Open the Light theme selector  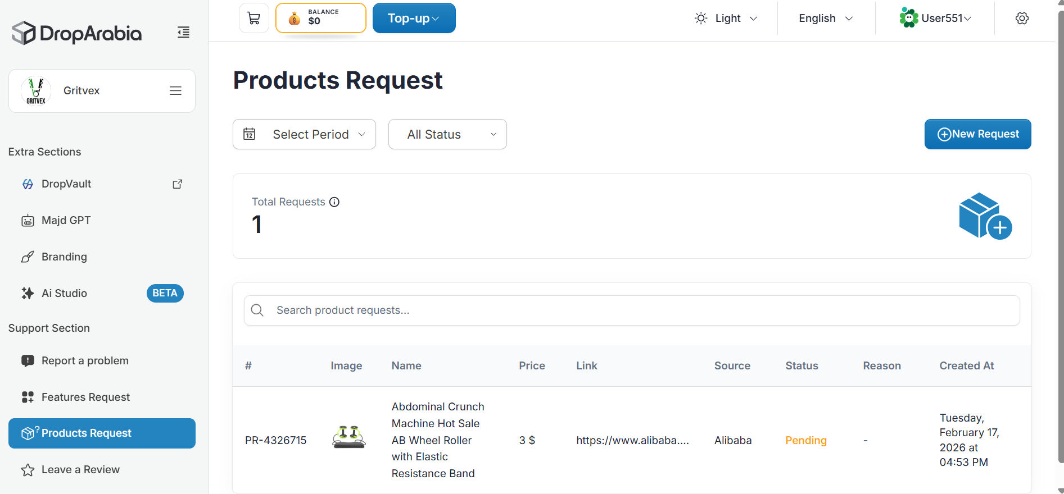pos(726,19)
